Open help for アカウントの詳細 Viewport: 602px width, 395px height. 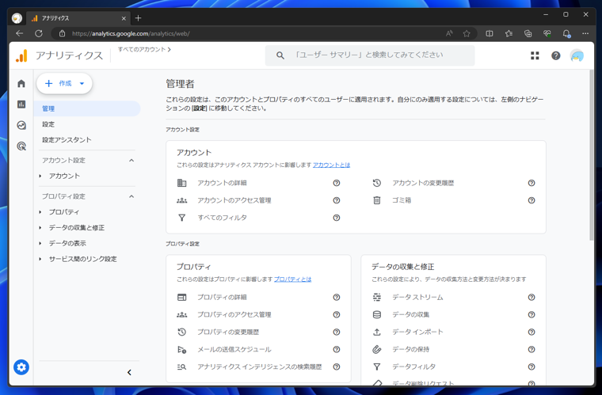337,183
